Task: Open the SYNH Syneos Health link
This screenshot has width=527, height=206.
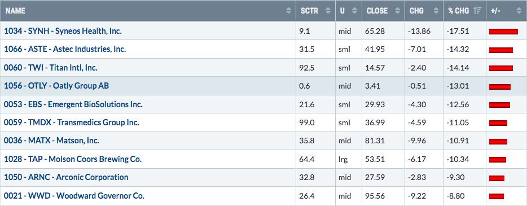Action: click(x=63, y=31)
